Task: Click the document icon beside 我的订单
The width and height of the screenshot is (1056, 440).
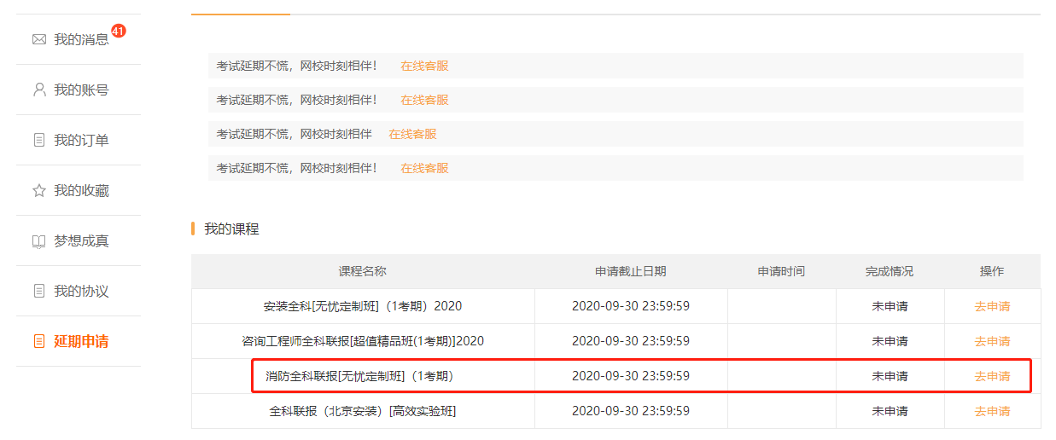Action: coord(38,140)
